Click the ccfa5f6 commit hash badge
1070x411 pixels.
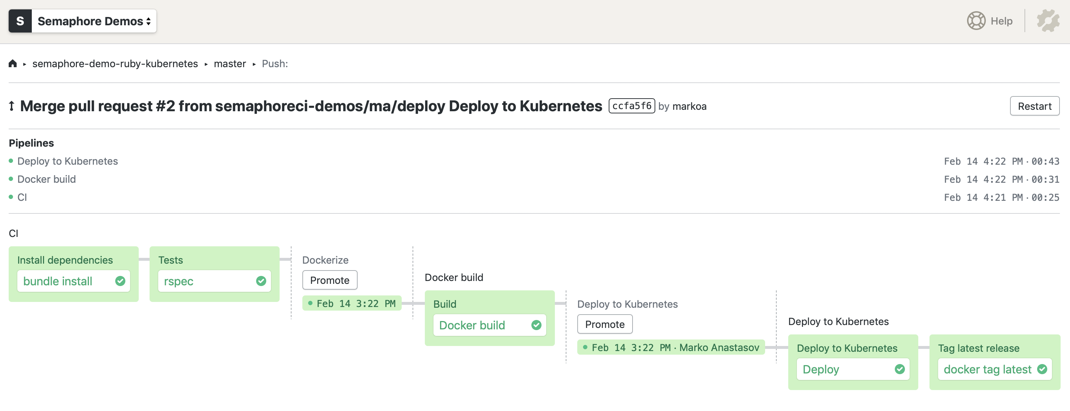tap(631, 106)
